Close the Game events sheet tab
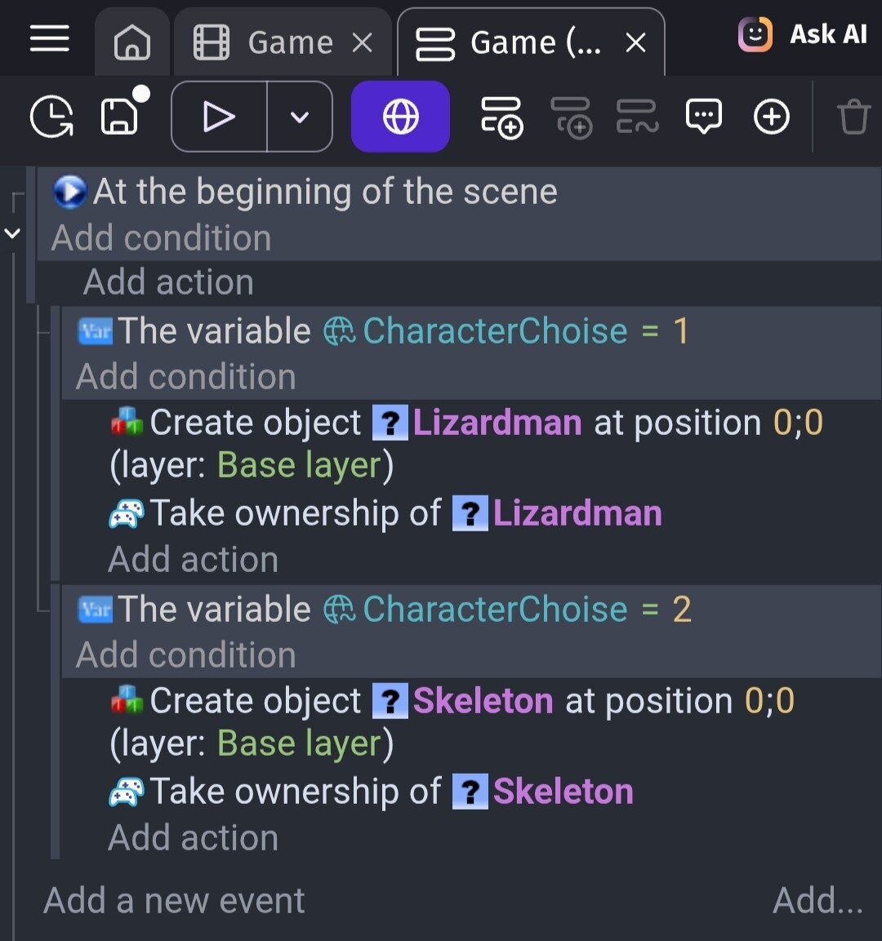 coord(635,42)
